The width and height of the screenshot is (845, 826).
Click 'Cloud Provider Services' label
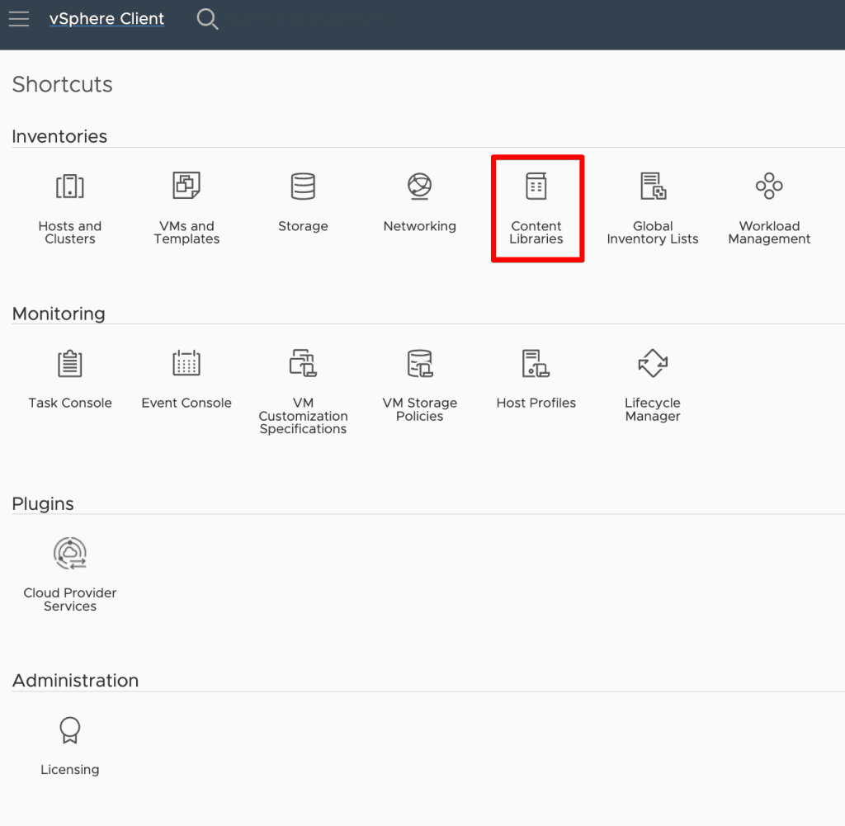(x=70, y=599)
